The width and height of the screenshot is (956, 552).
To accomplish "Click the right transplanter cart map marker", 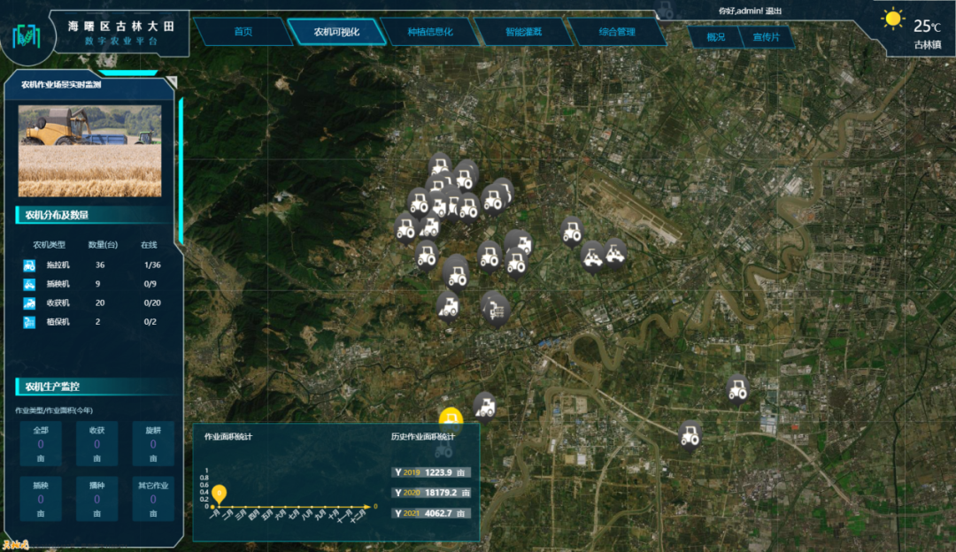I will click(614, 253).
